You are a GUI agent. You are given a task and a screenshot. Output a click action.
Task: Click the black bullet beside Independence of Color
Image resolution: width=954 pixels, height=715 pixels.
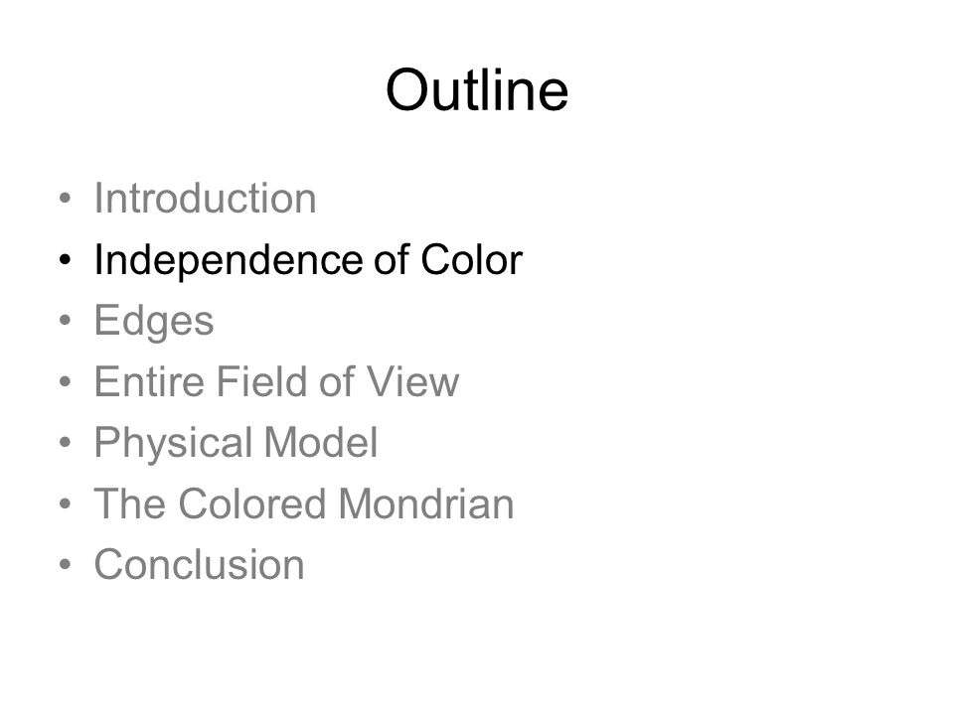tap(66, 259)
